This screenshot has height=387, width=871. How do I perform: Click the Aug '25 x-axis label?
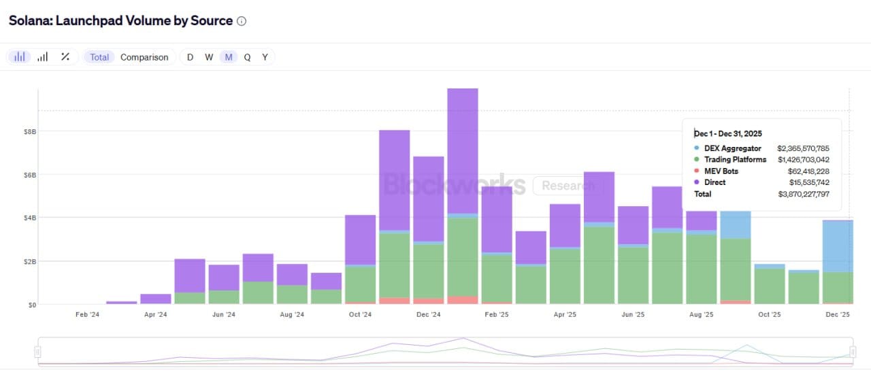pyautogui.click(x=701, y=315)
